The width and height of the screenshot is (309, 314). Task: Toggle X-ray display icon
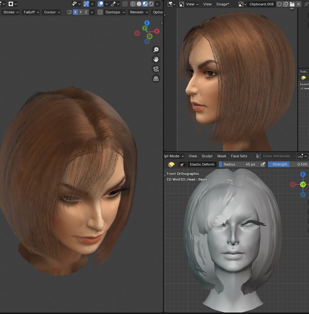(x=125, y=4)
